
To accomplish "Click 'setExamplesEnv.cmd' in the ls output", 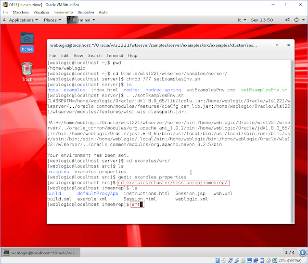I will [x=211, y=90].
